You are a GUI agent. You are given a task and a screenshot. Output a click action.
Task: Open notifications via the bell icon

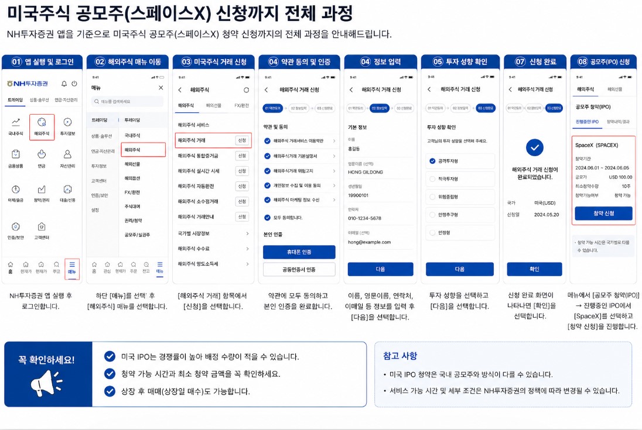pos(64,84)
